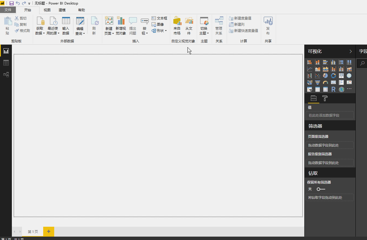Select the clustered column chart visual

point(333,62)
